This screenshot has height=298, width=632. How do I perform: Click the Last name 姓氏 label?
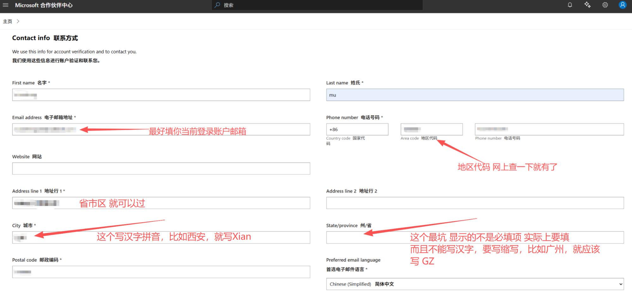345,83
